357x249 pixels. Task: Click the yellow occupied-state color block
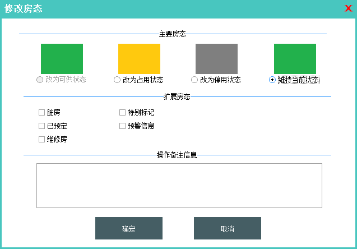coord(139,58)
